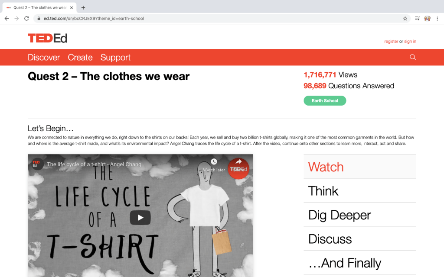Open the Discover menu
The width and height of the screenshot is (444, 277).
43,58
